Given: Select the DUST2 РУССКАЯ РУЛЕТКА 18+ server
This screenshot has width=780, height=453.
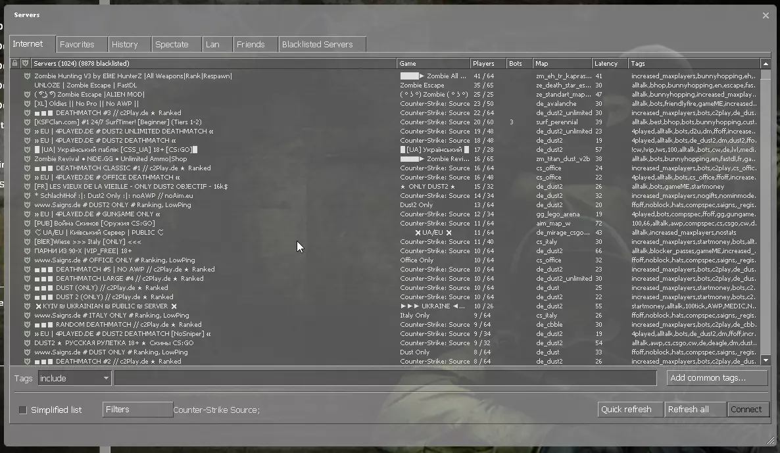Looking at the screenshot, I should coord(384,343).
